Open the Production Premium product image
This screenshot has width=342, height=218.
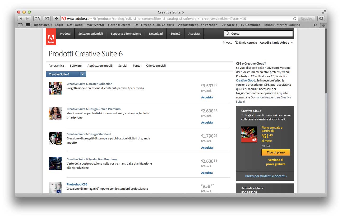point(55,163)
